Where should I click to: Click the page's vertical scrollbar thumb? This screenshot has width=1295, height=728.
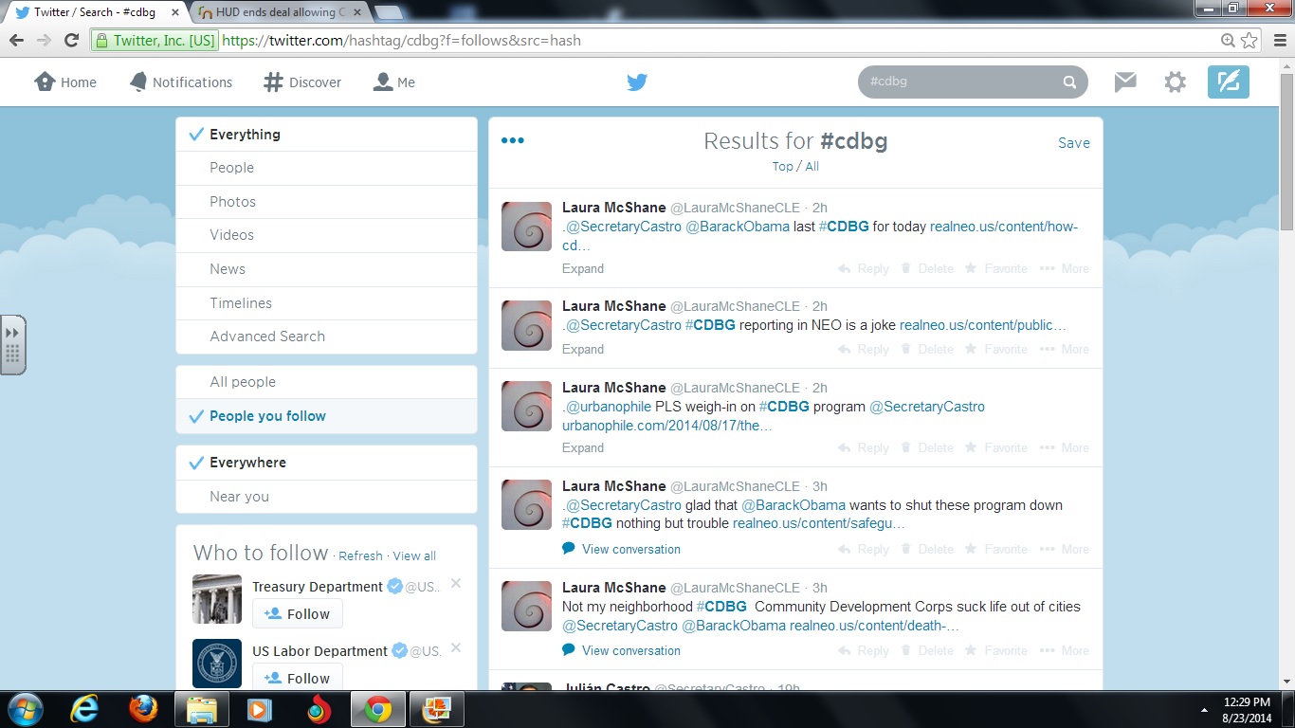1286,150
